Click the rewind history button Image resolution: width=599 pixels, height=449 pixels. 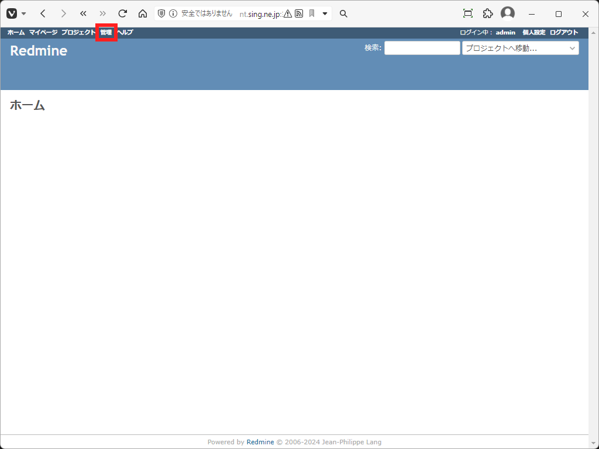tap(83, 14)
